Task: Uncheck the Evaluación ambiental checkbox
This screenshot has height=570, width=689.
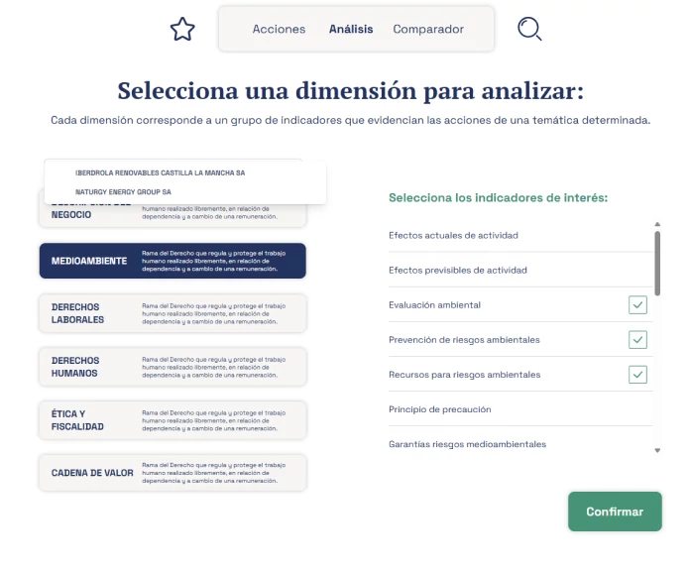Action: click(x=637, y=305)
